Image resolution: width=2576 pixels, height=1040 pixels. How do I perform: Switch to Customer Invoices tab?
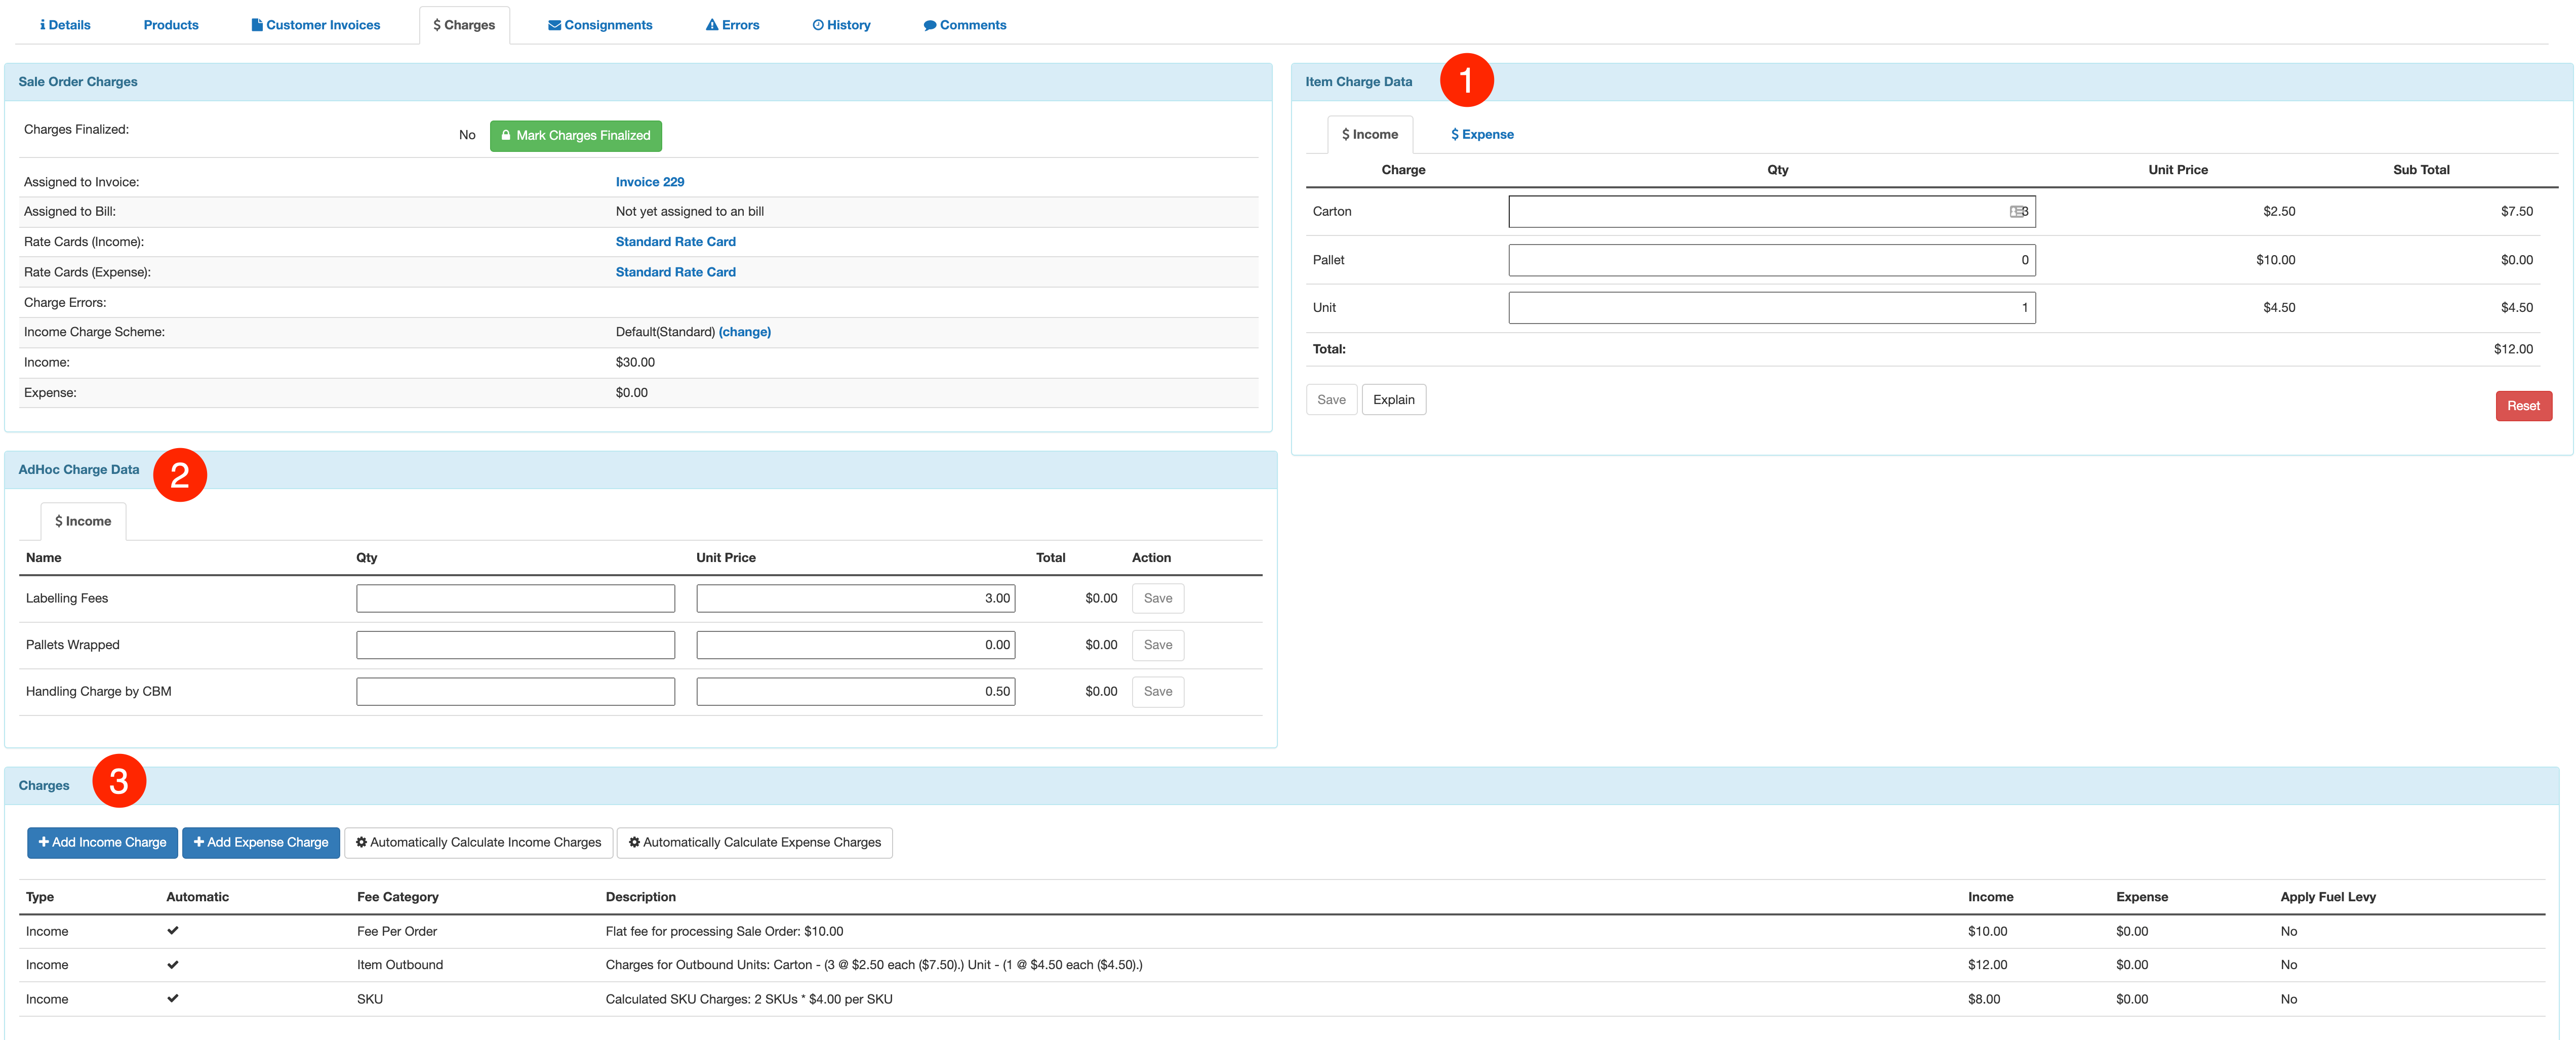(315, 25)
